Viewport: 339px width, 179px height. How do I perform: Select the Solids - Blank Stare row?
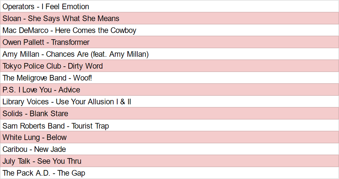[35, 114]
